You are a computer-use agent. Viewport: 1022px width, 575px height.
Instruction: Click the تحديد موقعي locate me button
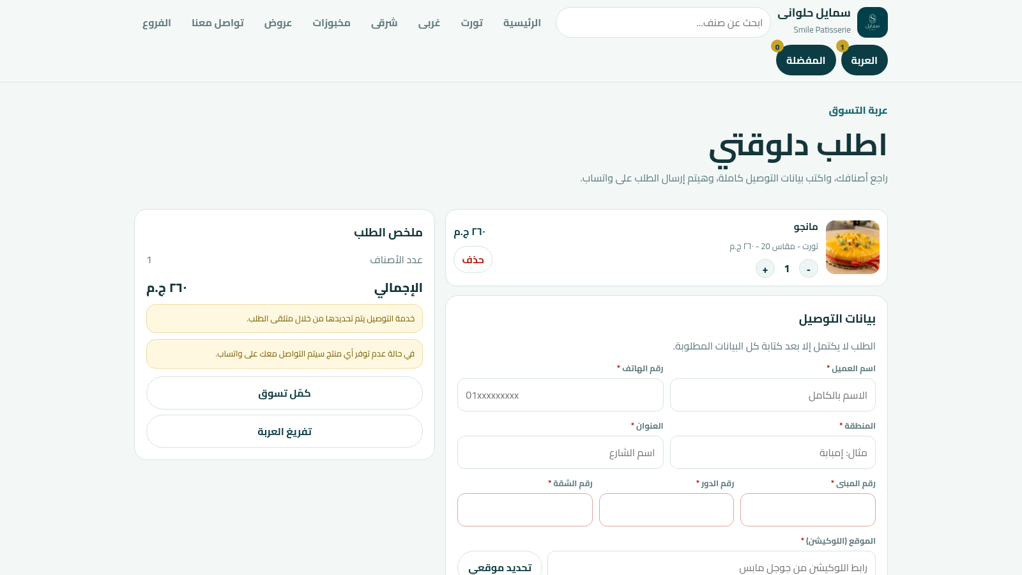[x=500, y=565]
